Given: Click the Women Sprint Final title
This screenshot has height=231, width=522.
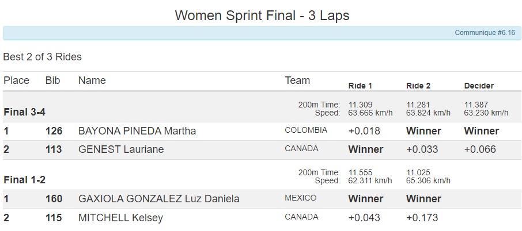Looking at the screenshot, I should point(262,16).
